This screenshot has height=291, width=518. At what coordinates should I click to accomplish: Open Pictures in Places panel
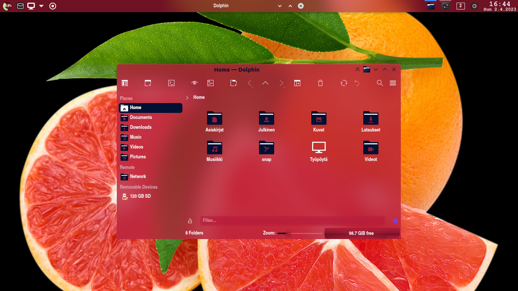(151, 157)
